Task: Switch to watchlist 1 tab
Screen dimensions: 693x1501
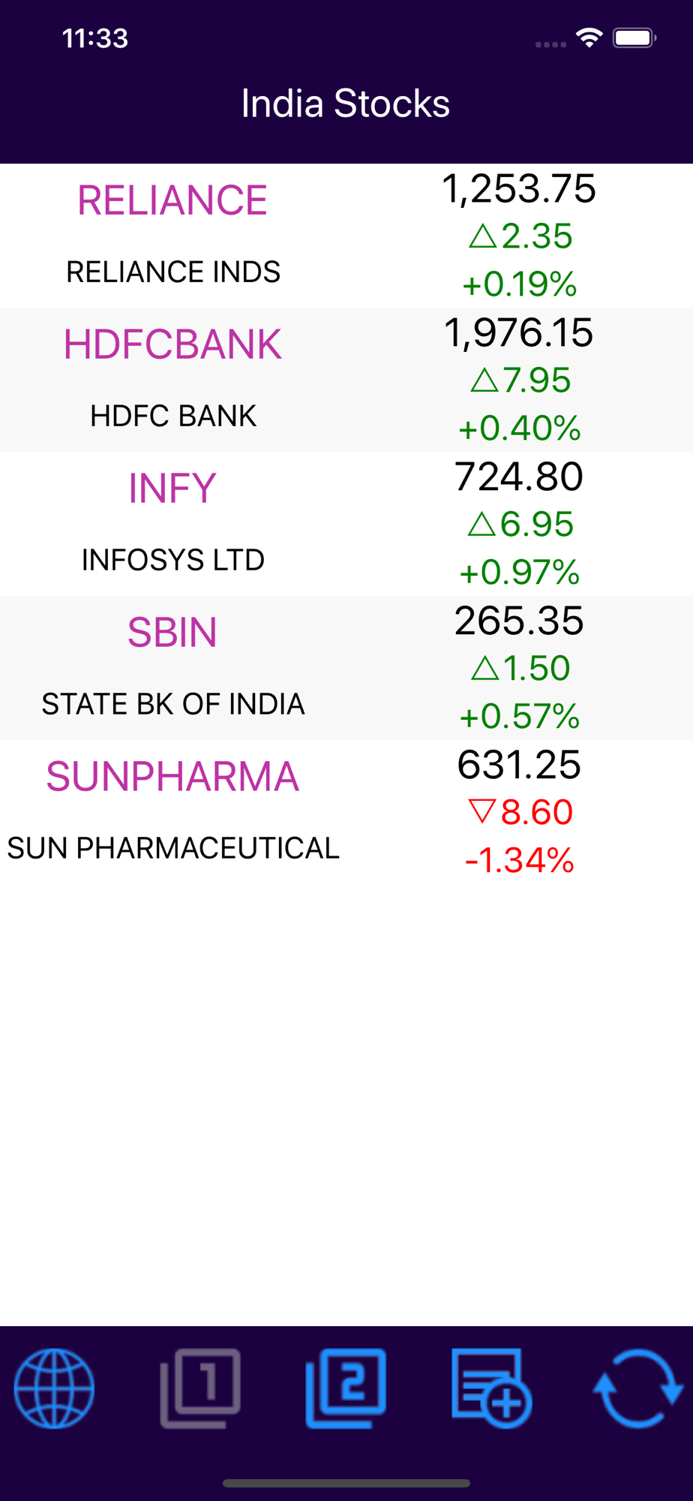Action: tap(200, 1388)
